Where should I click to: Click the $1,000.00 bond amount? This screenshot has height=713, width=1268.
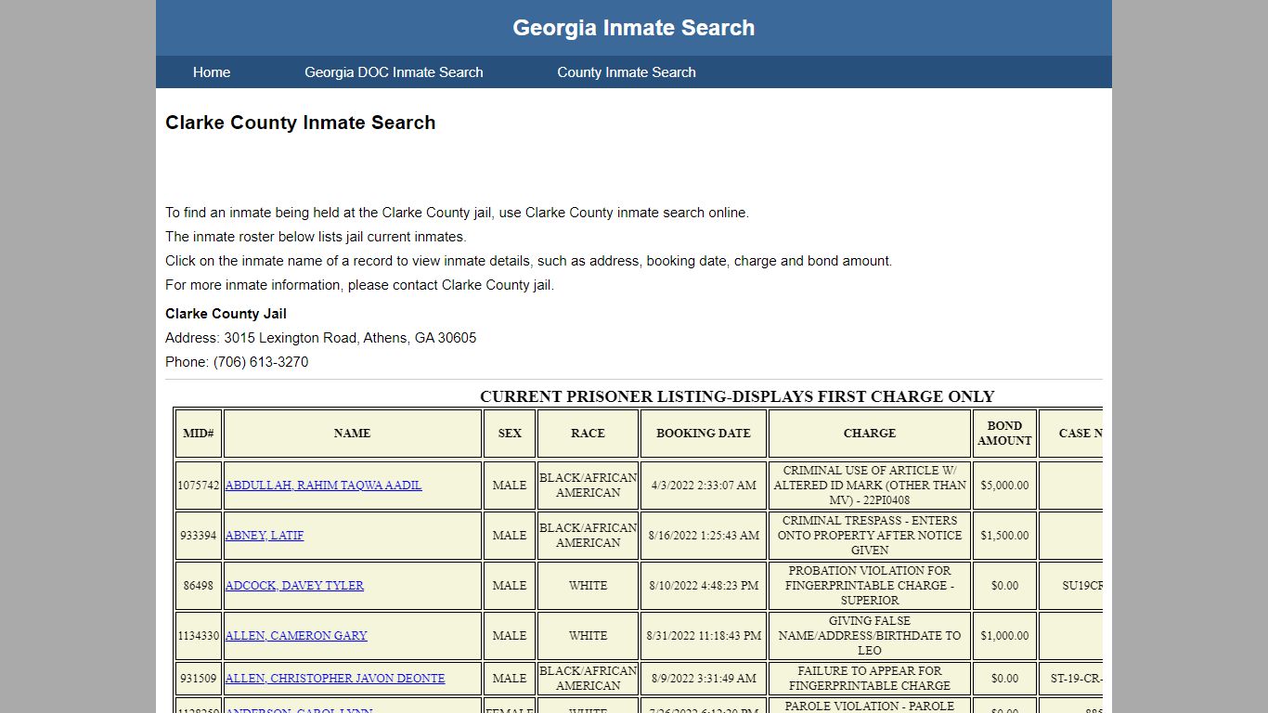1004,636
